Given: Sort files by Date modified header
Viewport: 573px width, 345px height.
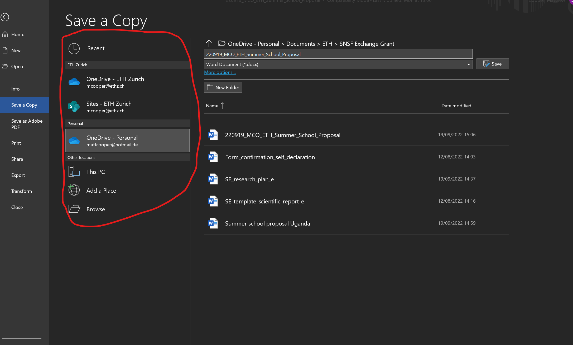Looking at the screenshot, I should 456,106.
